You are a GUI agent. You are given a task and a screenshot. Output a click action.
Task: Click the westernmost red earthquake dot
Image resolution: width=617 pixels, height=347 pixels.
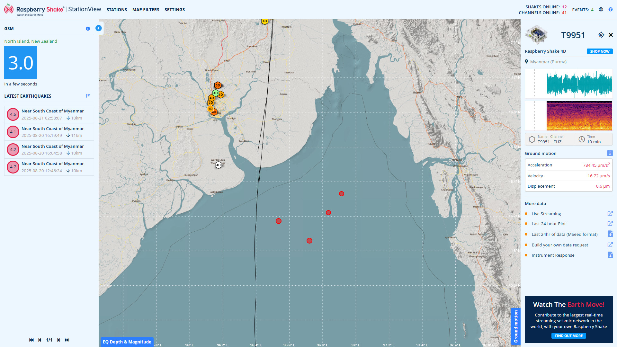(x=279, y=221)
